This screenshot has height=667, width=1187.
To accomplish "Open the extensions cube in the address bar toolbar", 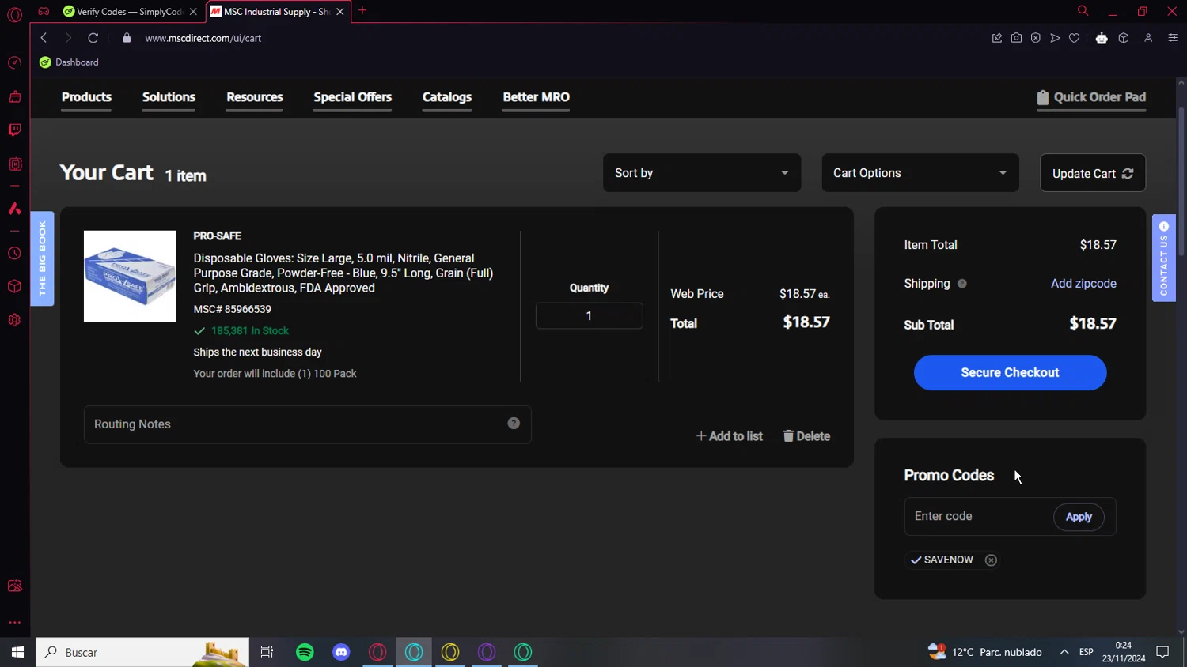I will 1124,38.
